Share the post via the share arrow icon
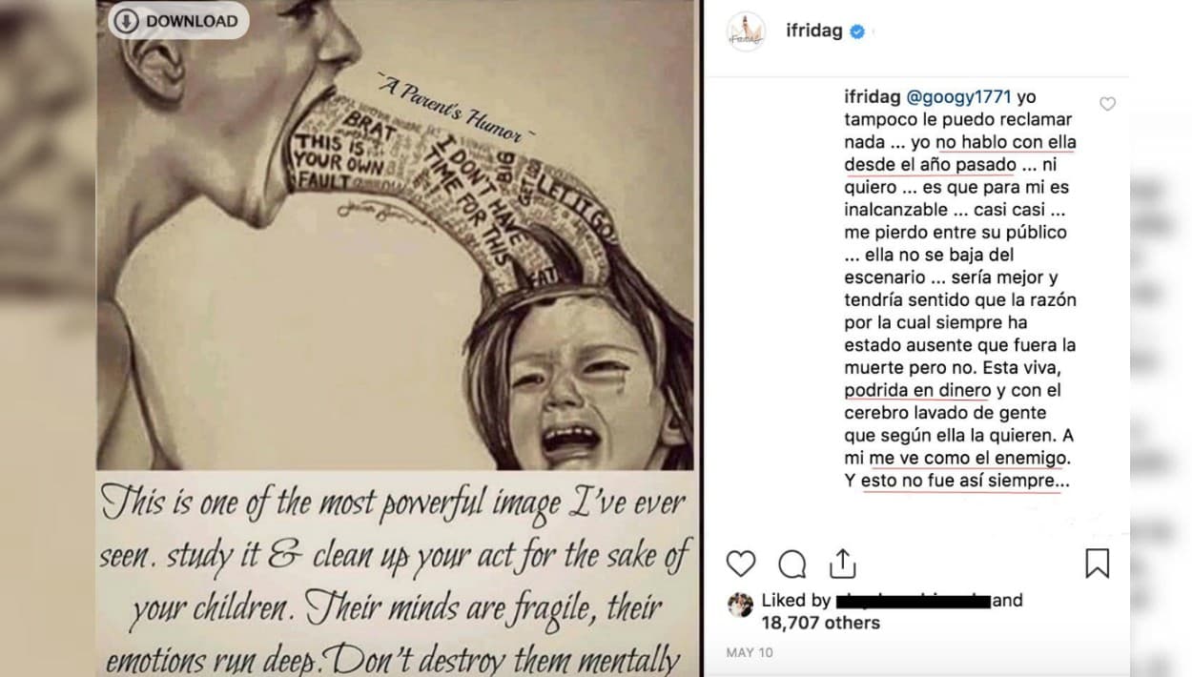The height and width of the screenshot is (677, 1192). pyautogui.click(x=843, y=564)
